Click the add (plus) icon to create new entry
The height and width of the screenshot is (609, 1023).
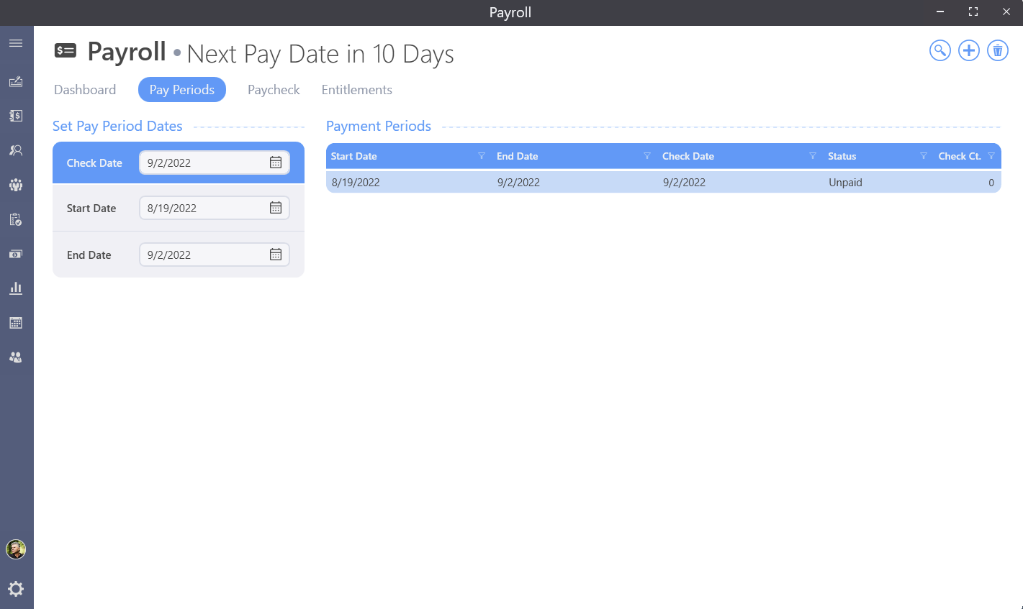[x=968, y=50]
